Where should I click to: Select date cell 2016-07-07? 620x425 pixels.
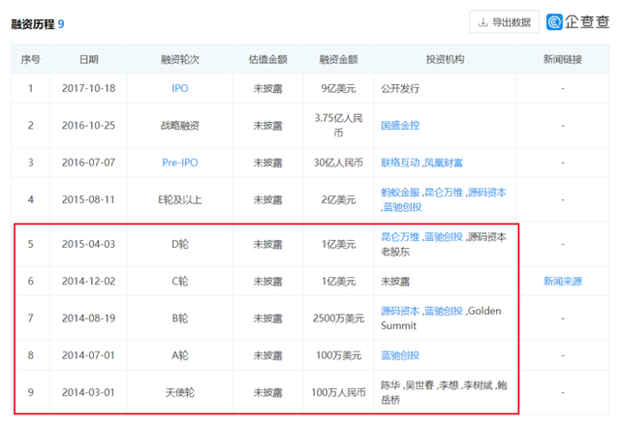click(x=88, y=163)
